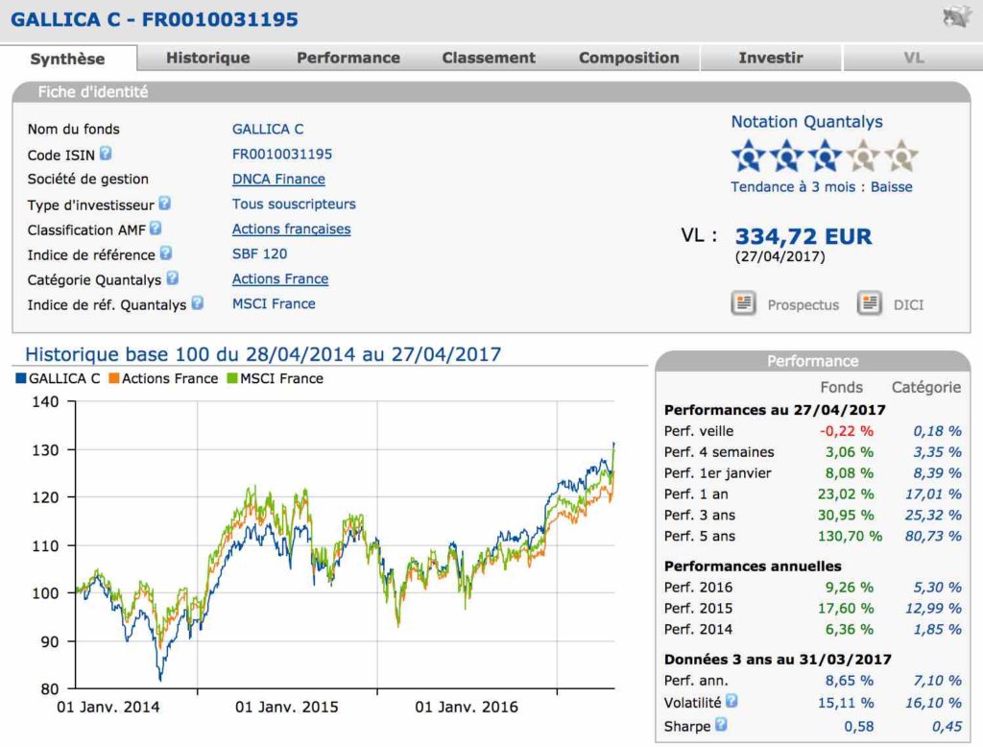Open the Actions France category link

tap(280, 278)
